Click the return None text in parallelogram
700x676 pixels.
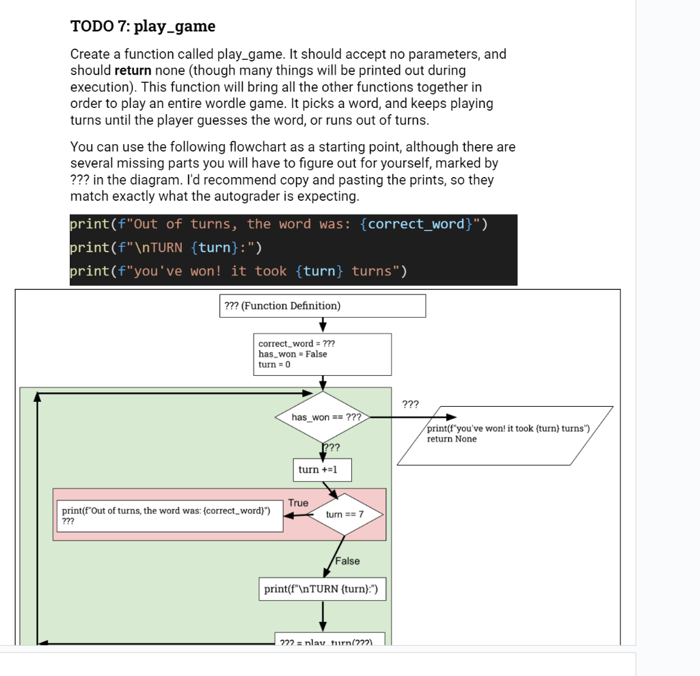pyautogui.click(x=452, y=439)
